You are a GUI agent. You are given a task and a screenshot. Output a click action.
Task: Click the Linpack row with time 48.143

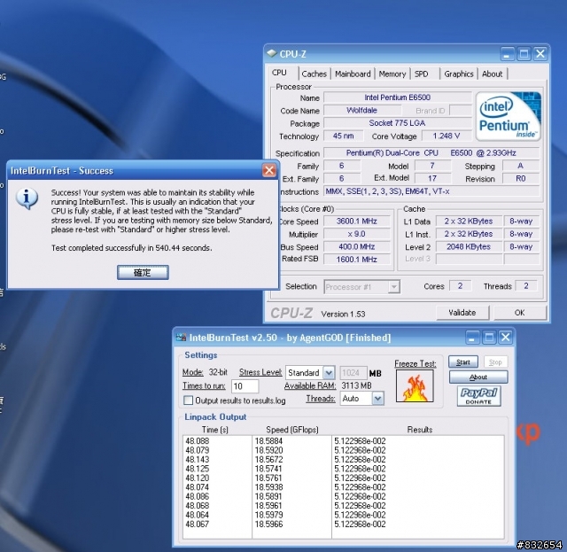pyautogui.click(x=343, y=459)
